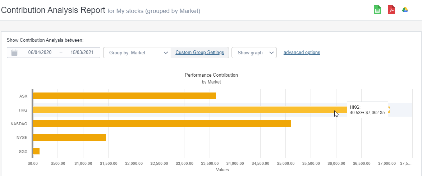Click the NASDAQ axis label

(20, 124)
